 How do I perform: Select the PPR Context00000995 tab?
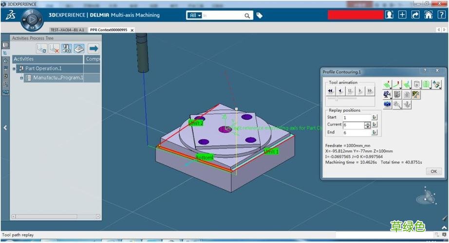pos(108,30)
